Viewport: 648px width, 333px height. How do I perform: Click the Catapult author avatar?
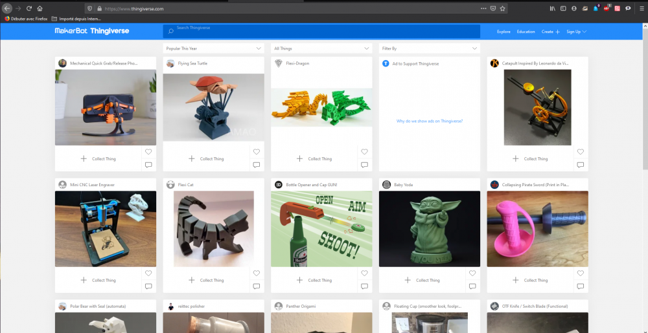pyautogui.click(x=494, y=63)
